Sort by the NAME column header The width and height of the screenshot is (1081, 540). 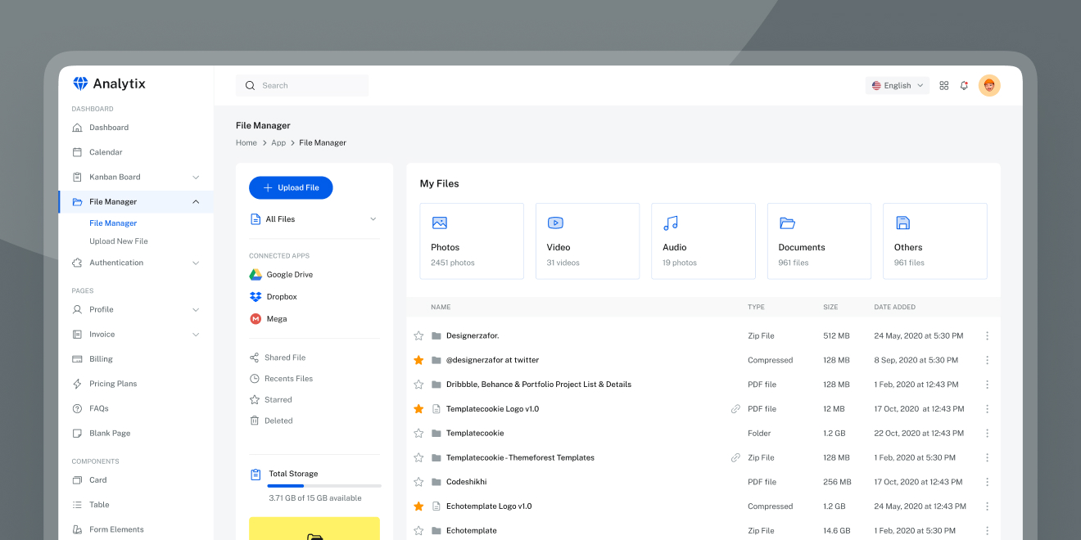pos(441,308)
